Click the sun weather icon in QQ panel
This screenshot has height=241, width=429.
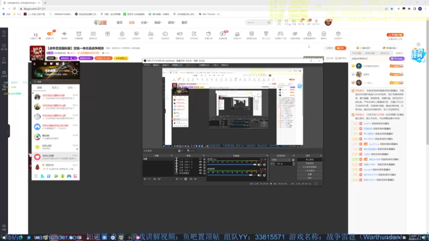click(75, 72)
